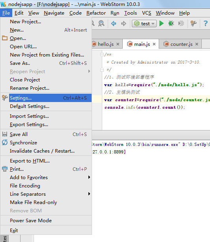Viewport: 210px width, 242px height.
Task: Expand the Add to Favorites submenu arrow
Action: [89, 177]
